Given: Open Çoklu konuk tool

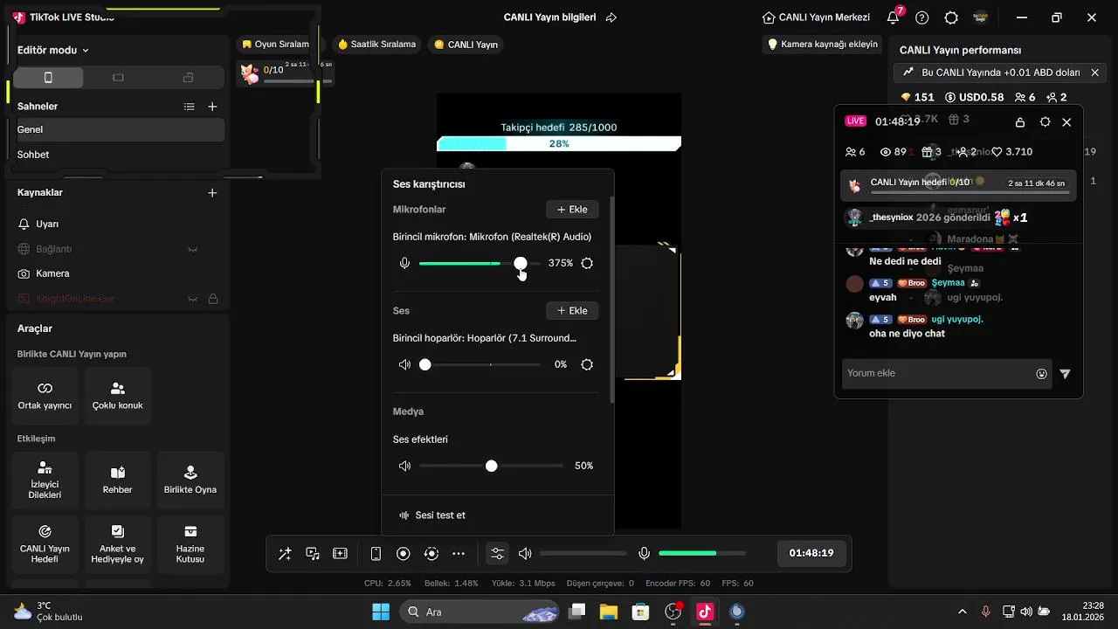Looking at the screenshot, I should tap(118, 396).
